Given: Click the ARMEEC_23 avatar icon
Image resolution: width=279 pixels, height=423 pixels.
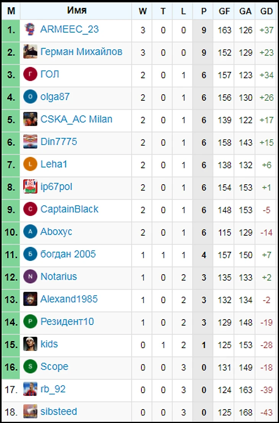Looking at the screenshot, I should 30,30.
